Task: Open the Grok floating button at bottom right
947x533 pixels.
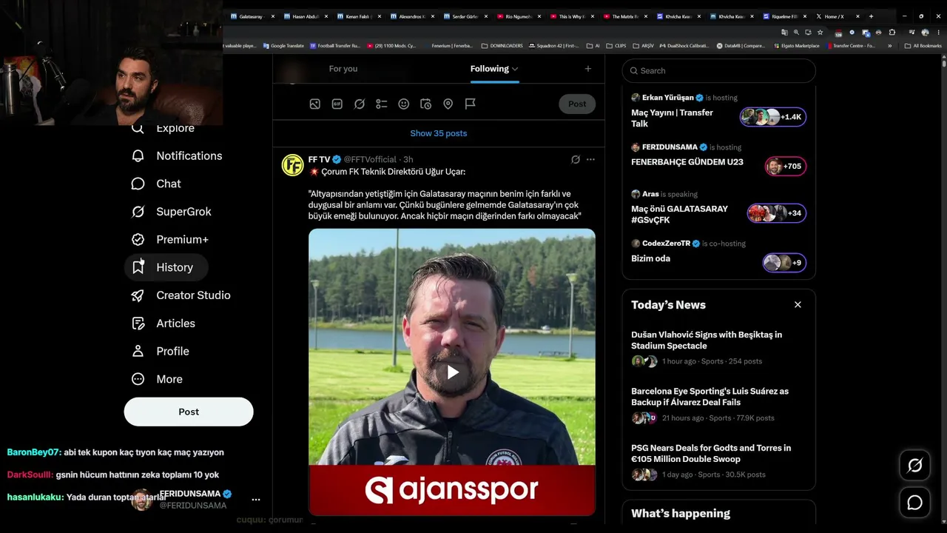Action: [x=915, y=466]
